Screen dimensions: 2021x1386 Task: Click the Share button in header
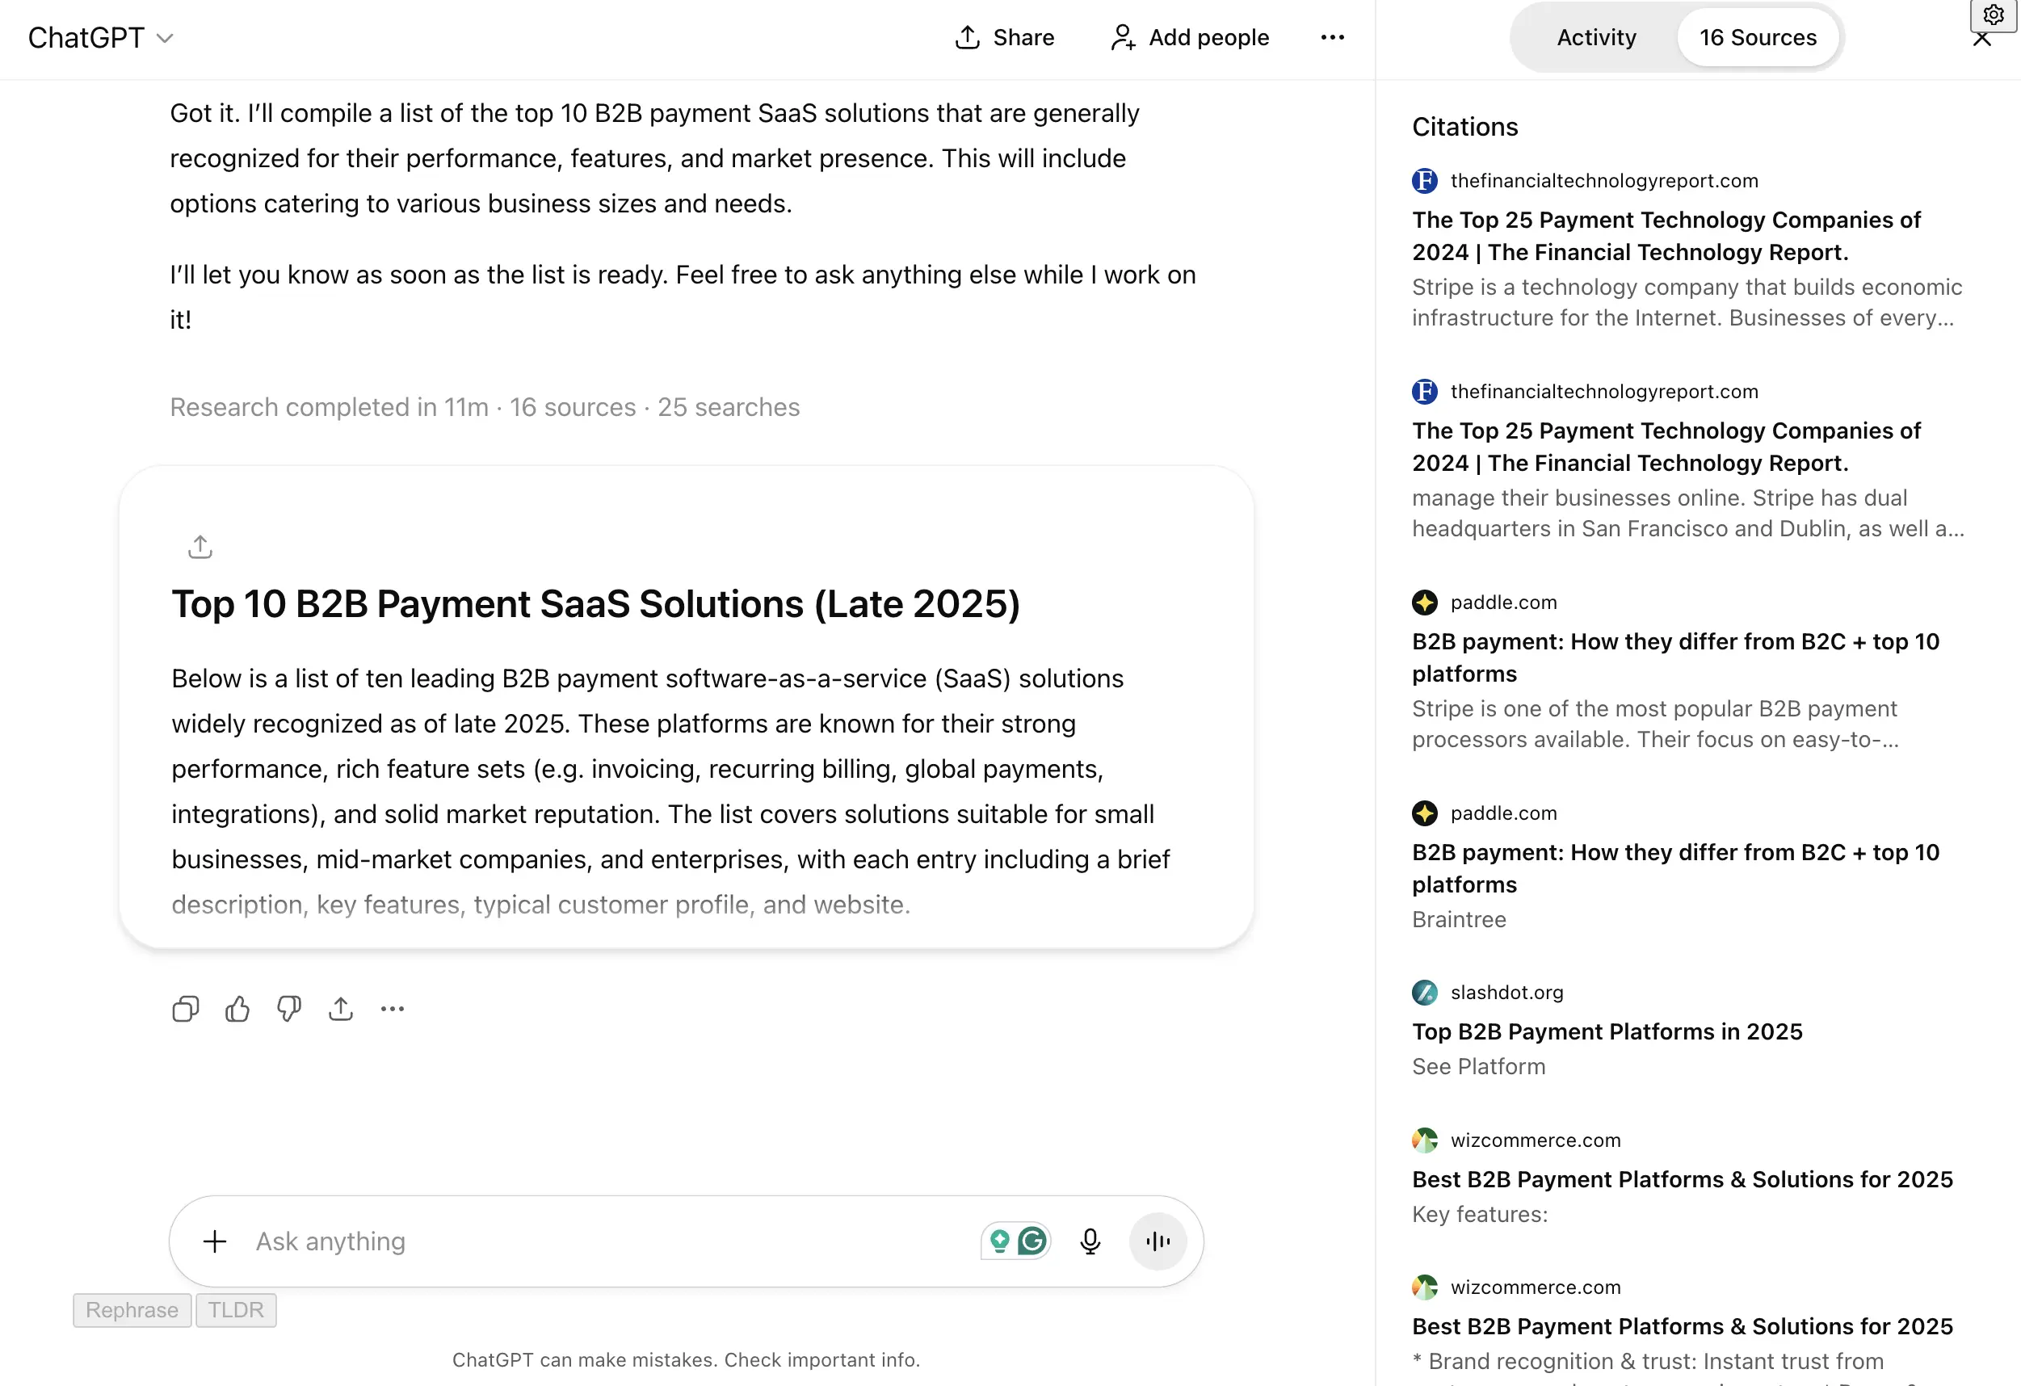(x=1004, y=37)
